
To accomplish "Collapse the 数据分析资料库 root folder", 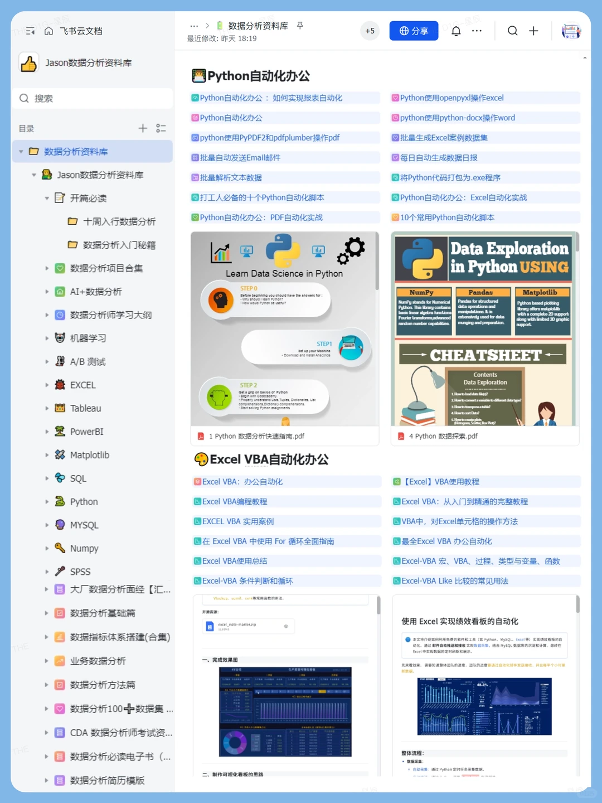I will 21,152.
